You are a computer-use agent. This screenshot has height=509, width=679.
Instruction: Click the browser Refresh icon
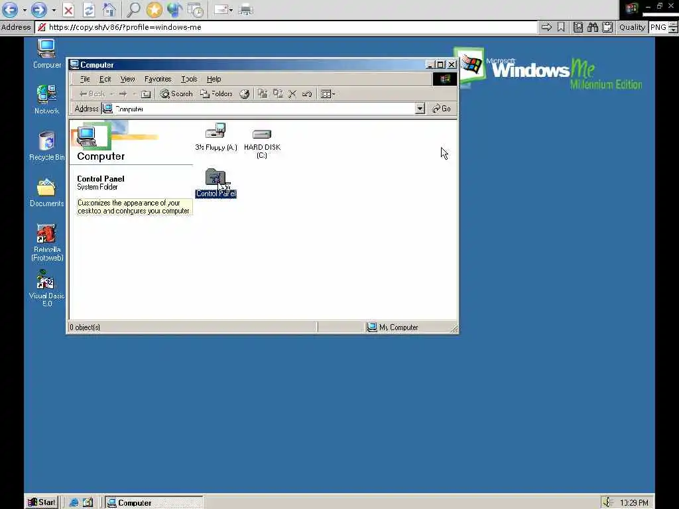pos(89,9)
